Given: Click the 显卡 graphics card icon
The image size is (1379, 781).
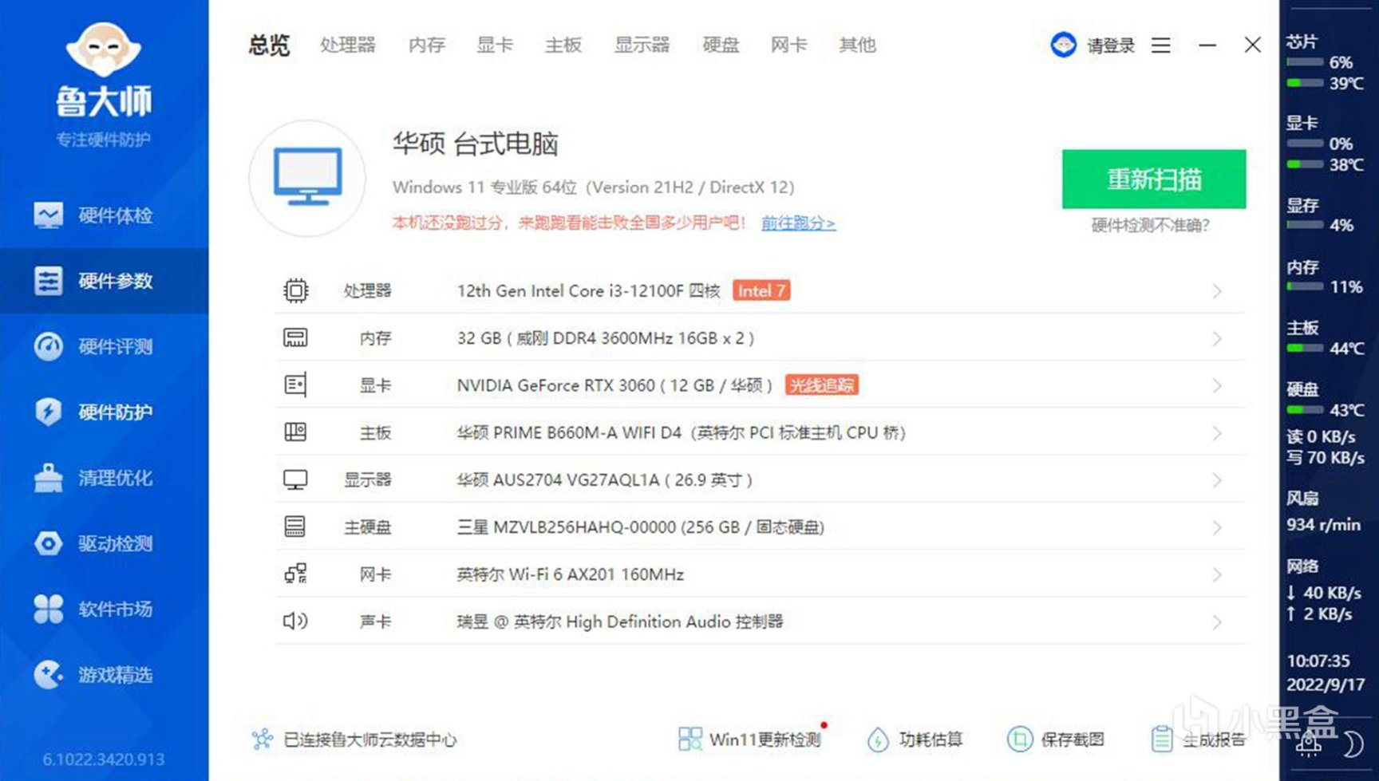Looking at the screenshot, I should point(295,385).
